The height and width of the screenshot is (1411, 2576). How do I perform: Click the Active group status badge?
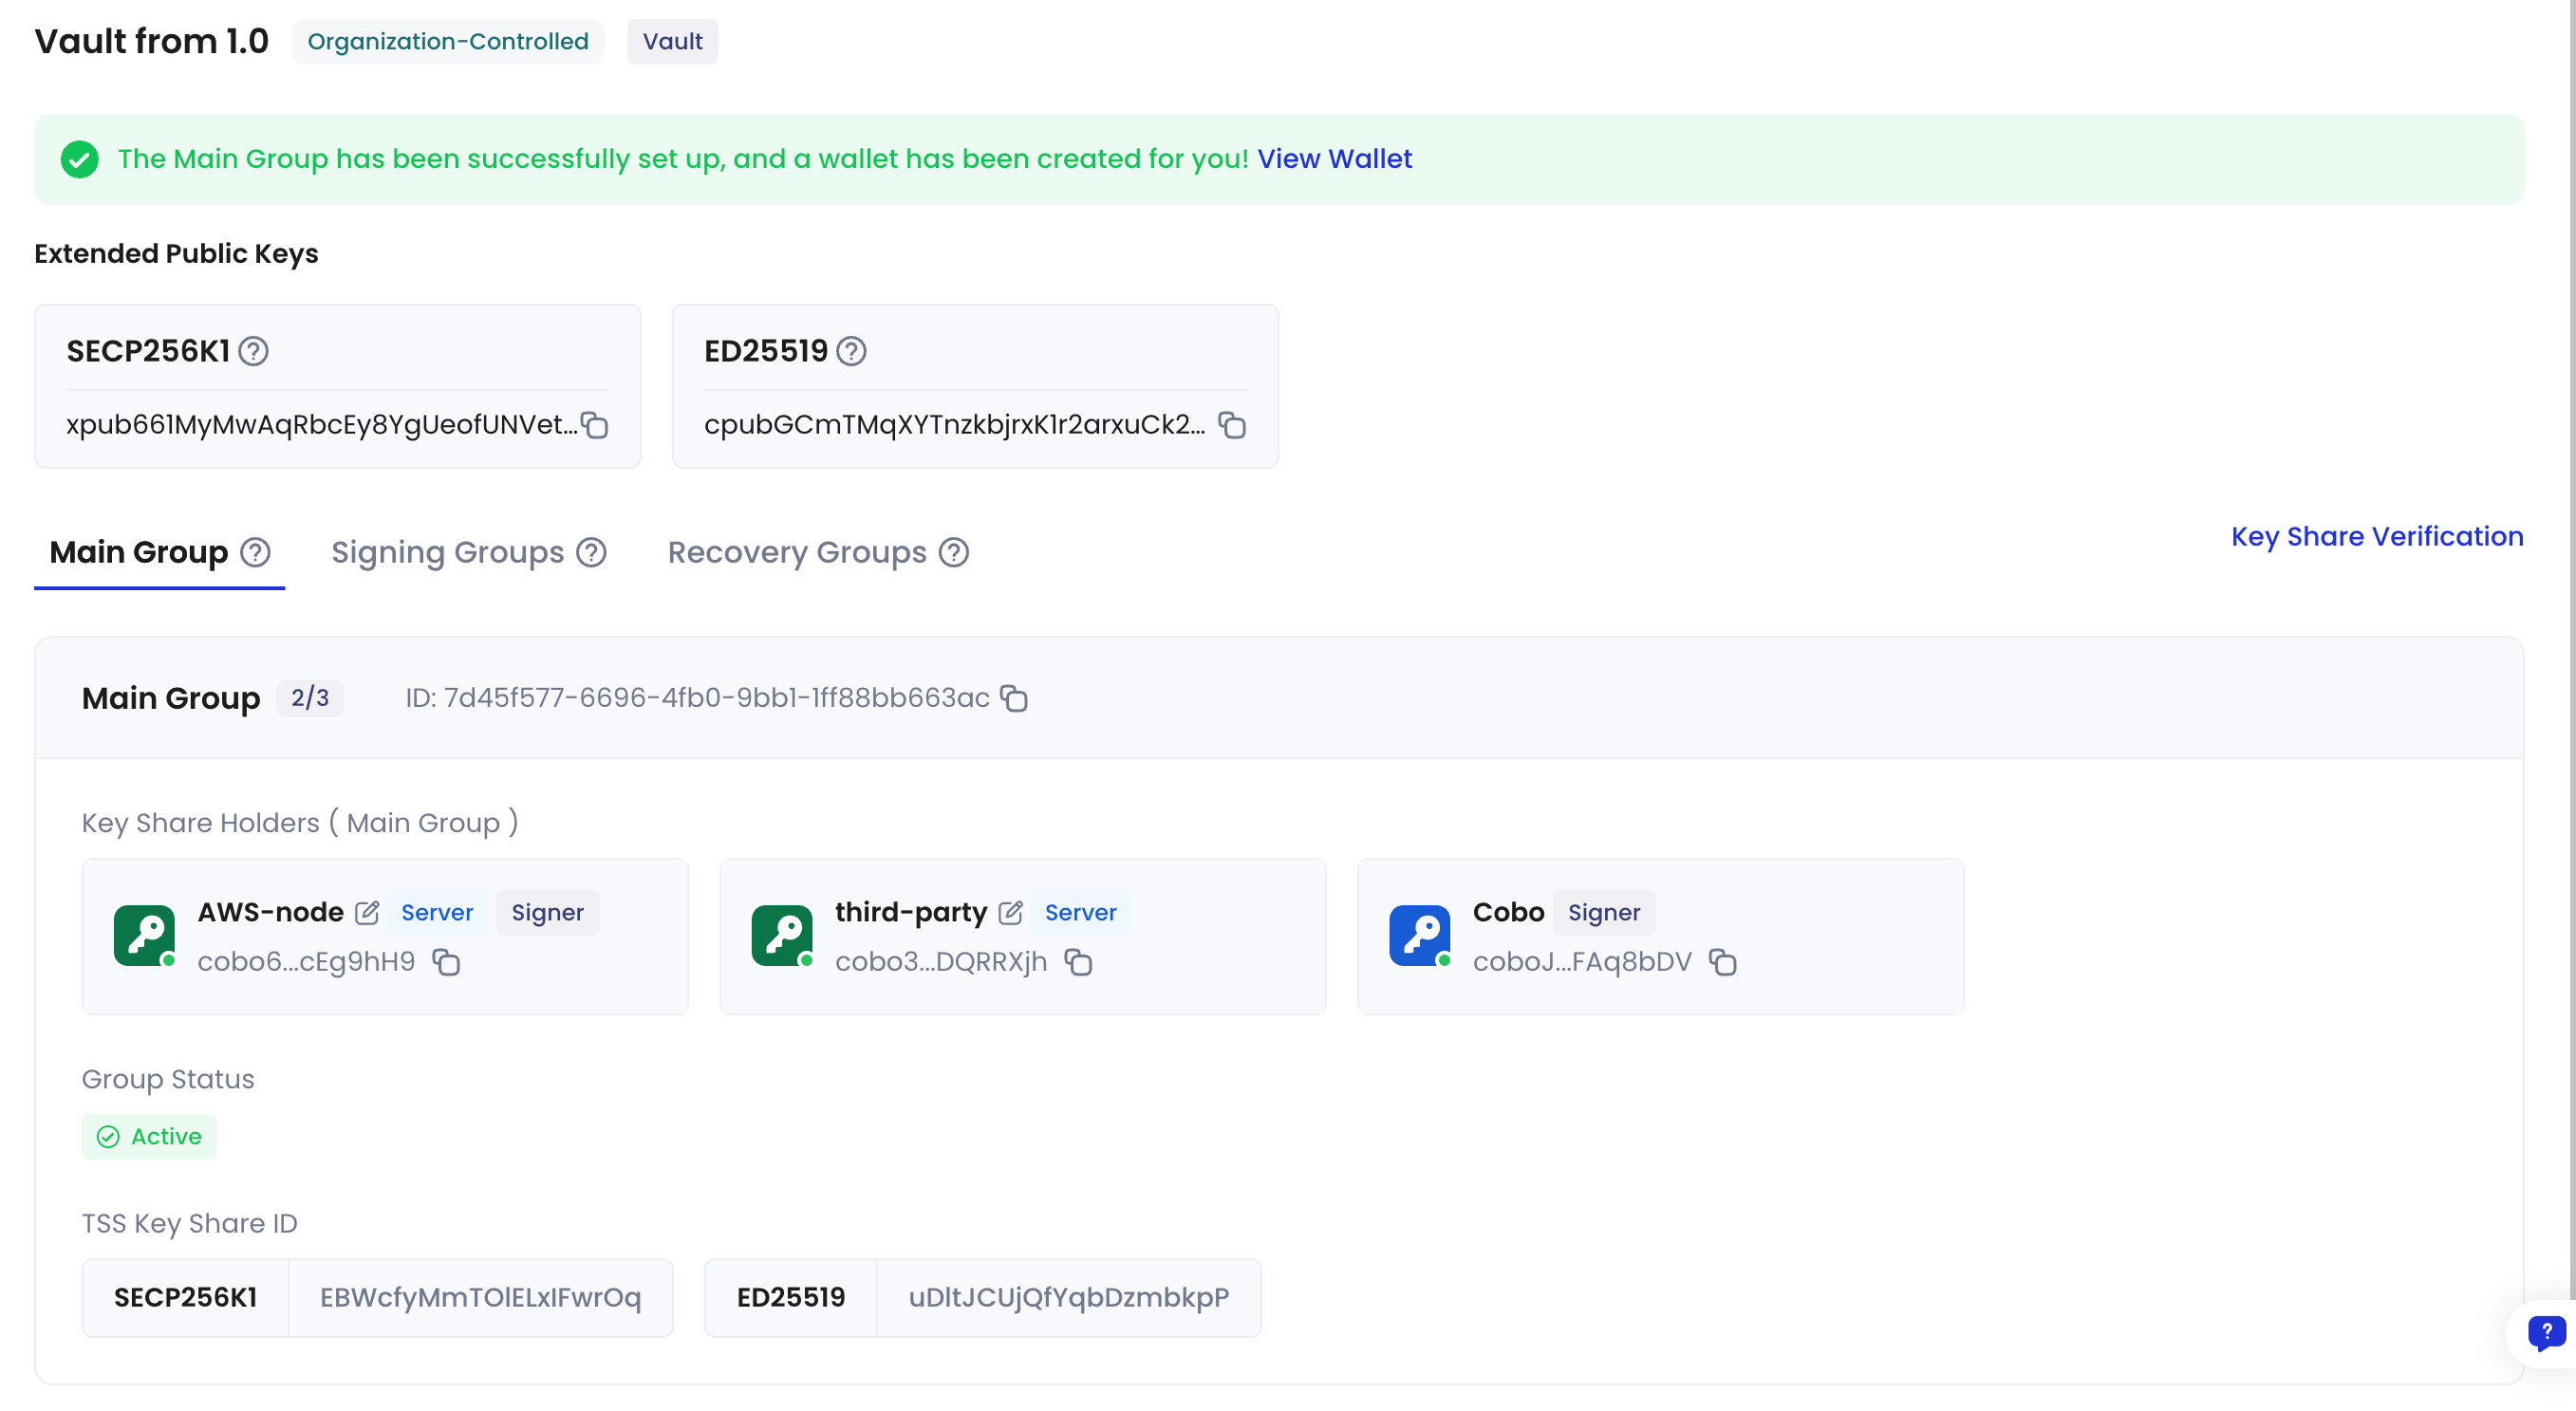149,1136
